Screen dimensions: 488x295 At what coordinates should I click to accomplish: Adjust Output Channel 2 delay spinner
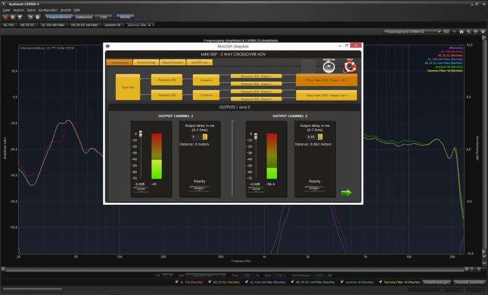317,137
